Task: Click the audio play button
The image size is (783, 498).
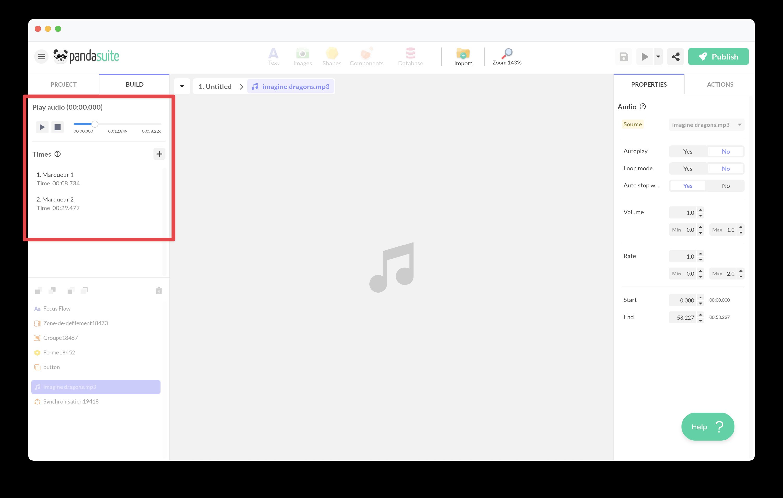Action: (42, 127)
